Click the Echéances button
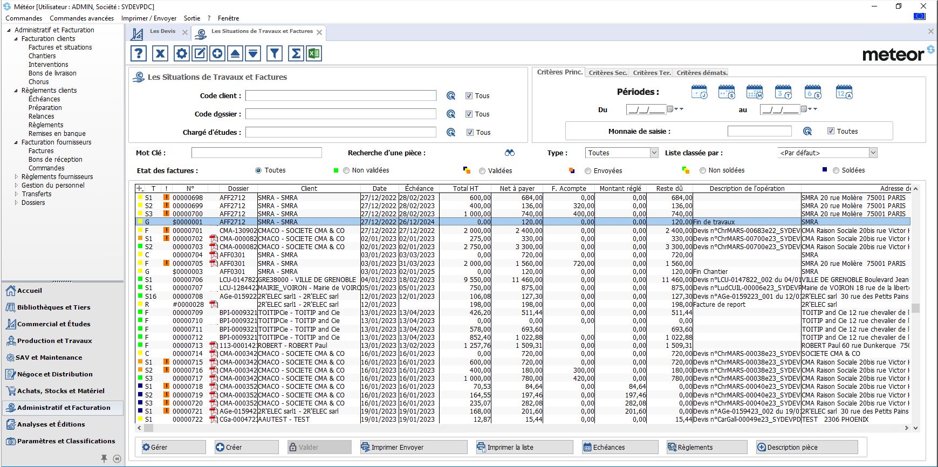938x467 pixels. (x=620, y=448)
